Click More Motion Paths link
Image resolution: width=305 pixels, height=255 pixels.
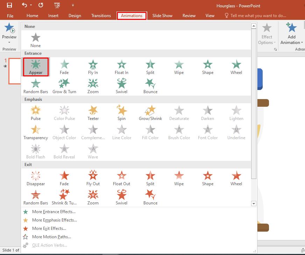coord(52,237)
